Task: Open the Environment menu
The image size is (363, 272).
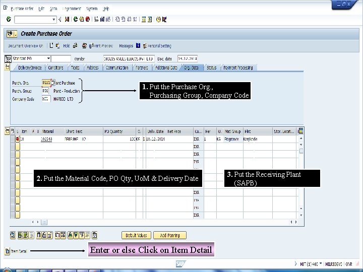Action: (72, 9)
